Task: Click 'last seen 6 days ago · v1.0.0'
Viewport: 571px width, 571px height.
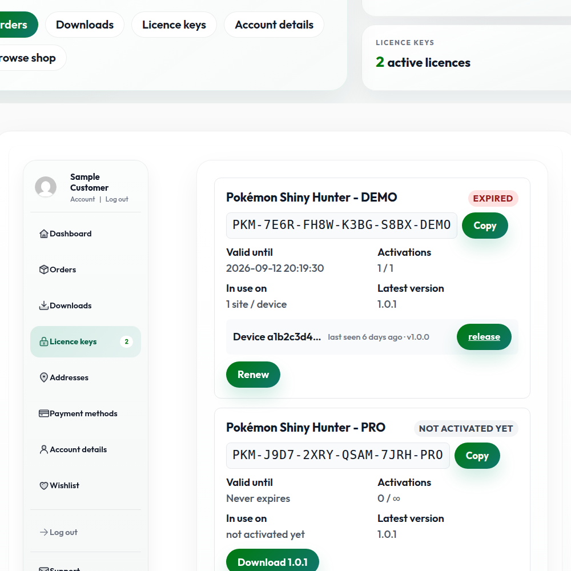Action: point(379,337)
